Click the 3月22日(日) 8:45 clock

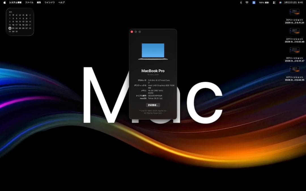294,3
